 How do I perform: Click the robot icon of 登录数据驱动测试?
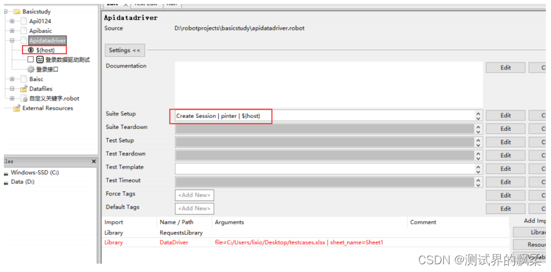pyautogui.click(x=40, y=60)
